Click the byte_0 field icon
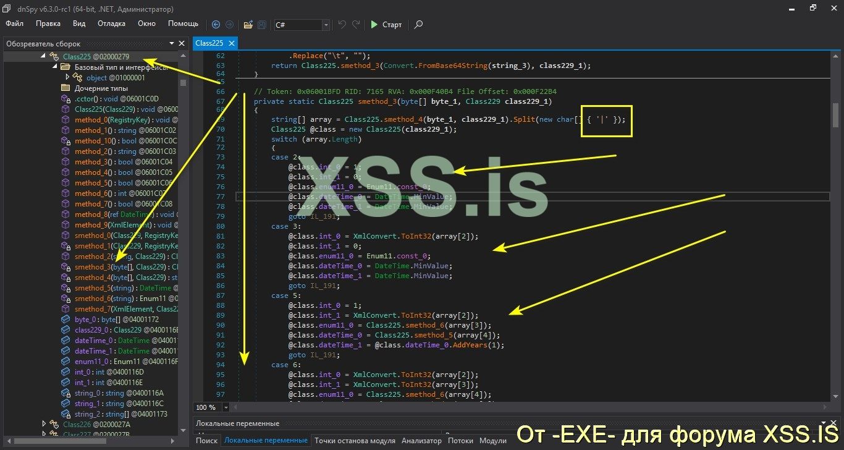The width and height of the screenshot is (844, 450). click(65, 320)
